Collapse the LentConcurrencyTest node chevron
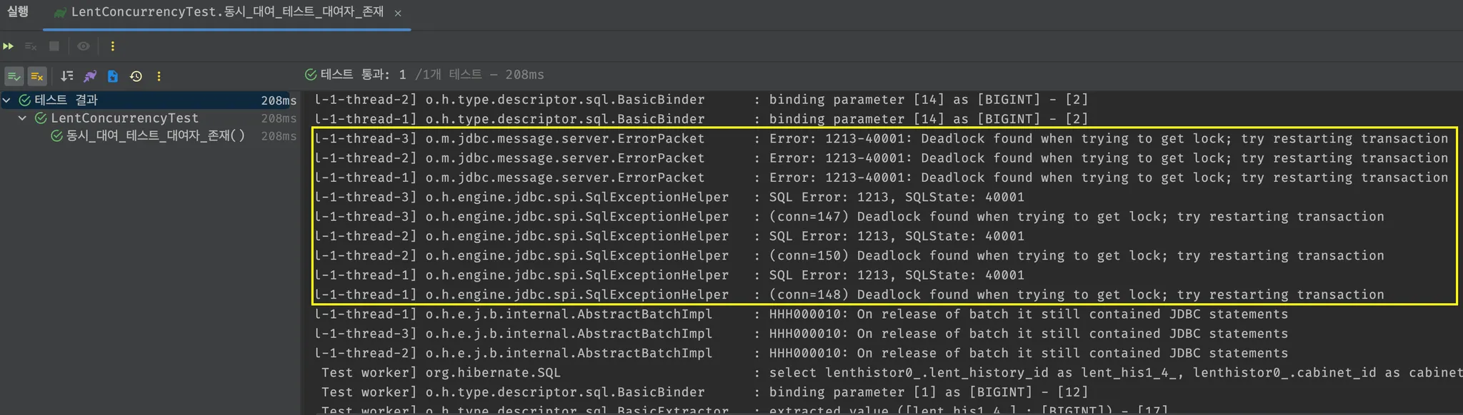Viewport: 1463px width, 415px height. click(x=23, y=118)
